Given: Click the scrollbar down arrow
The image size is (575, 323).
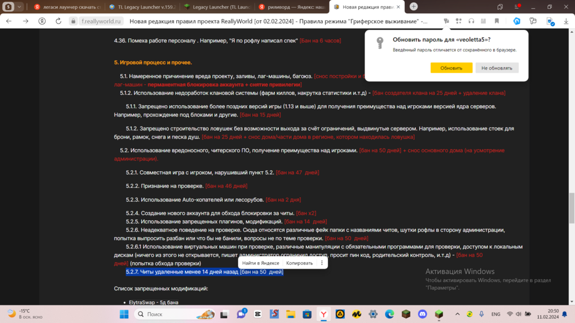Looking at the screenshot, I should tap(572, 302).
